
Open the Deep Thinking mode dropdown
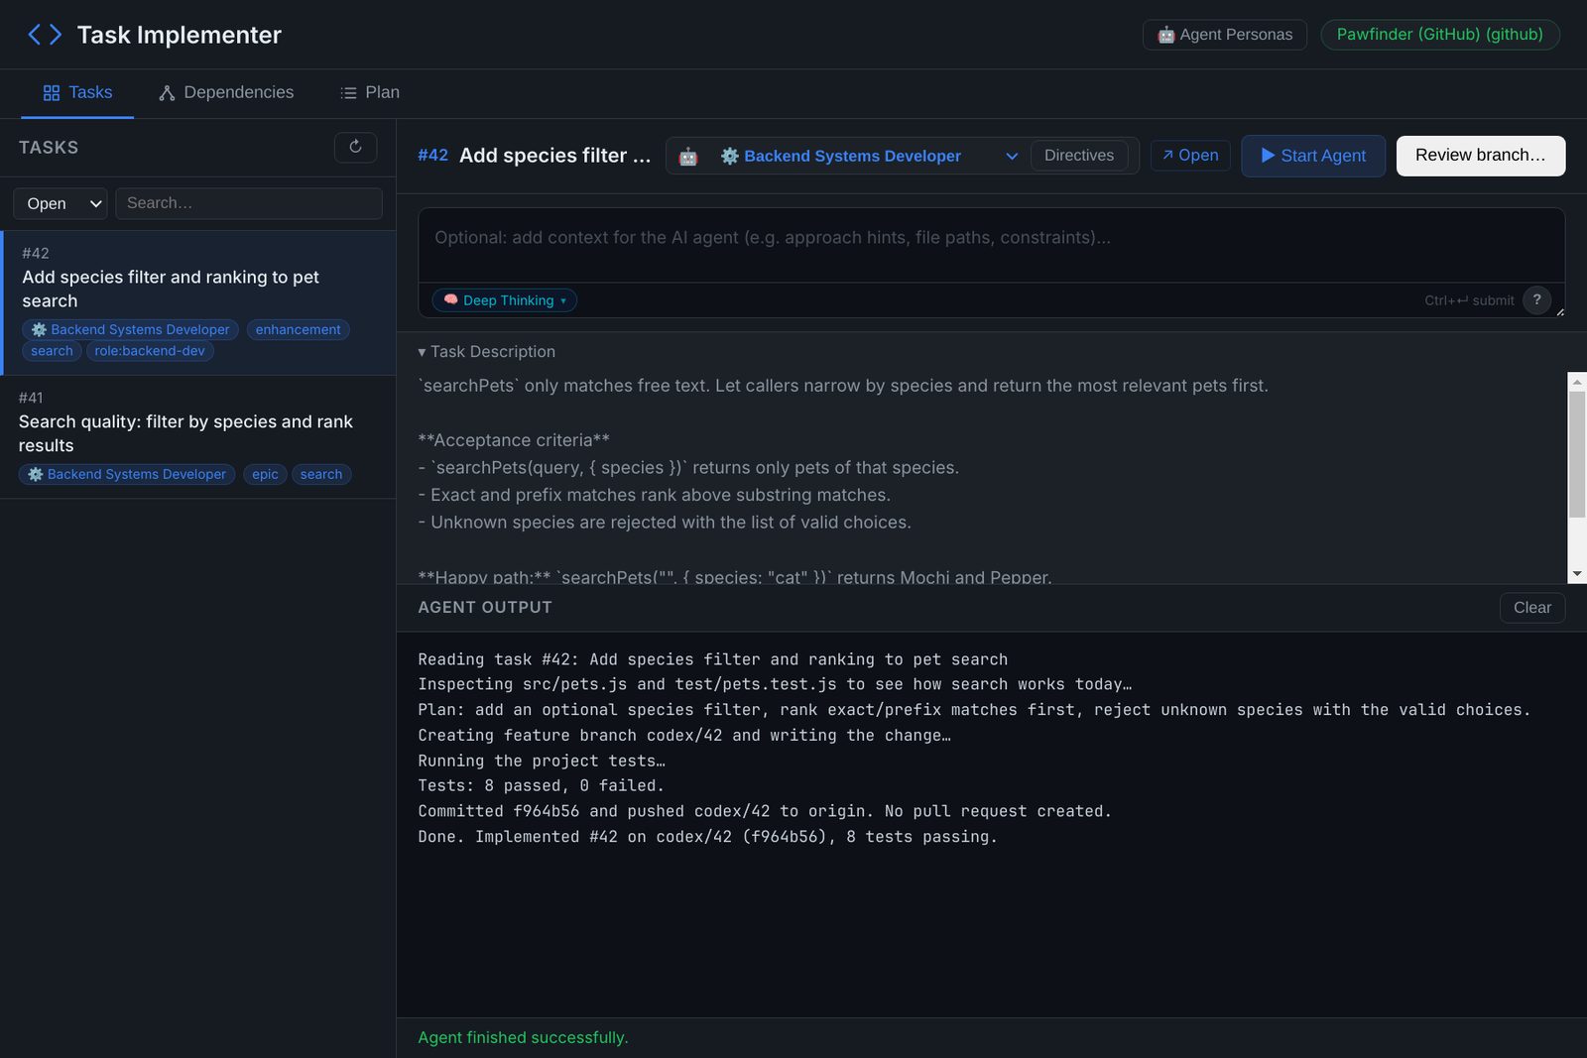[504, 300]
